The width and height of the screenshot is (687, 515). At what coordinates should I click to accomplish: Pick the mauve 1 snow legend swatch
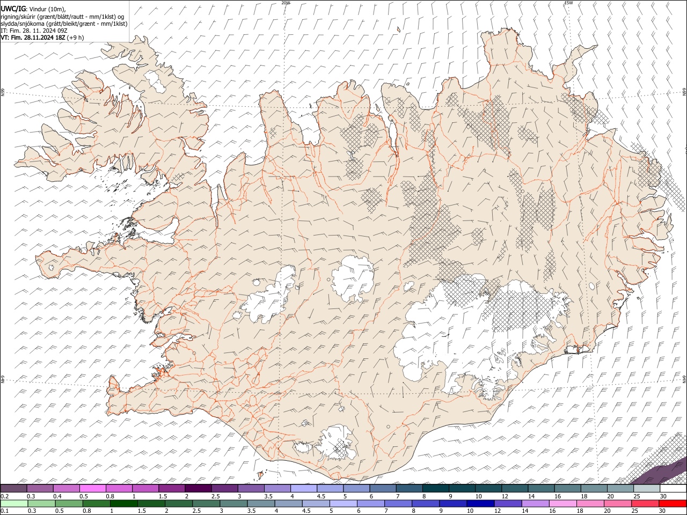click(145, 489)
